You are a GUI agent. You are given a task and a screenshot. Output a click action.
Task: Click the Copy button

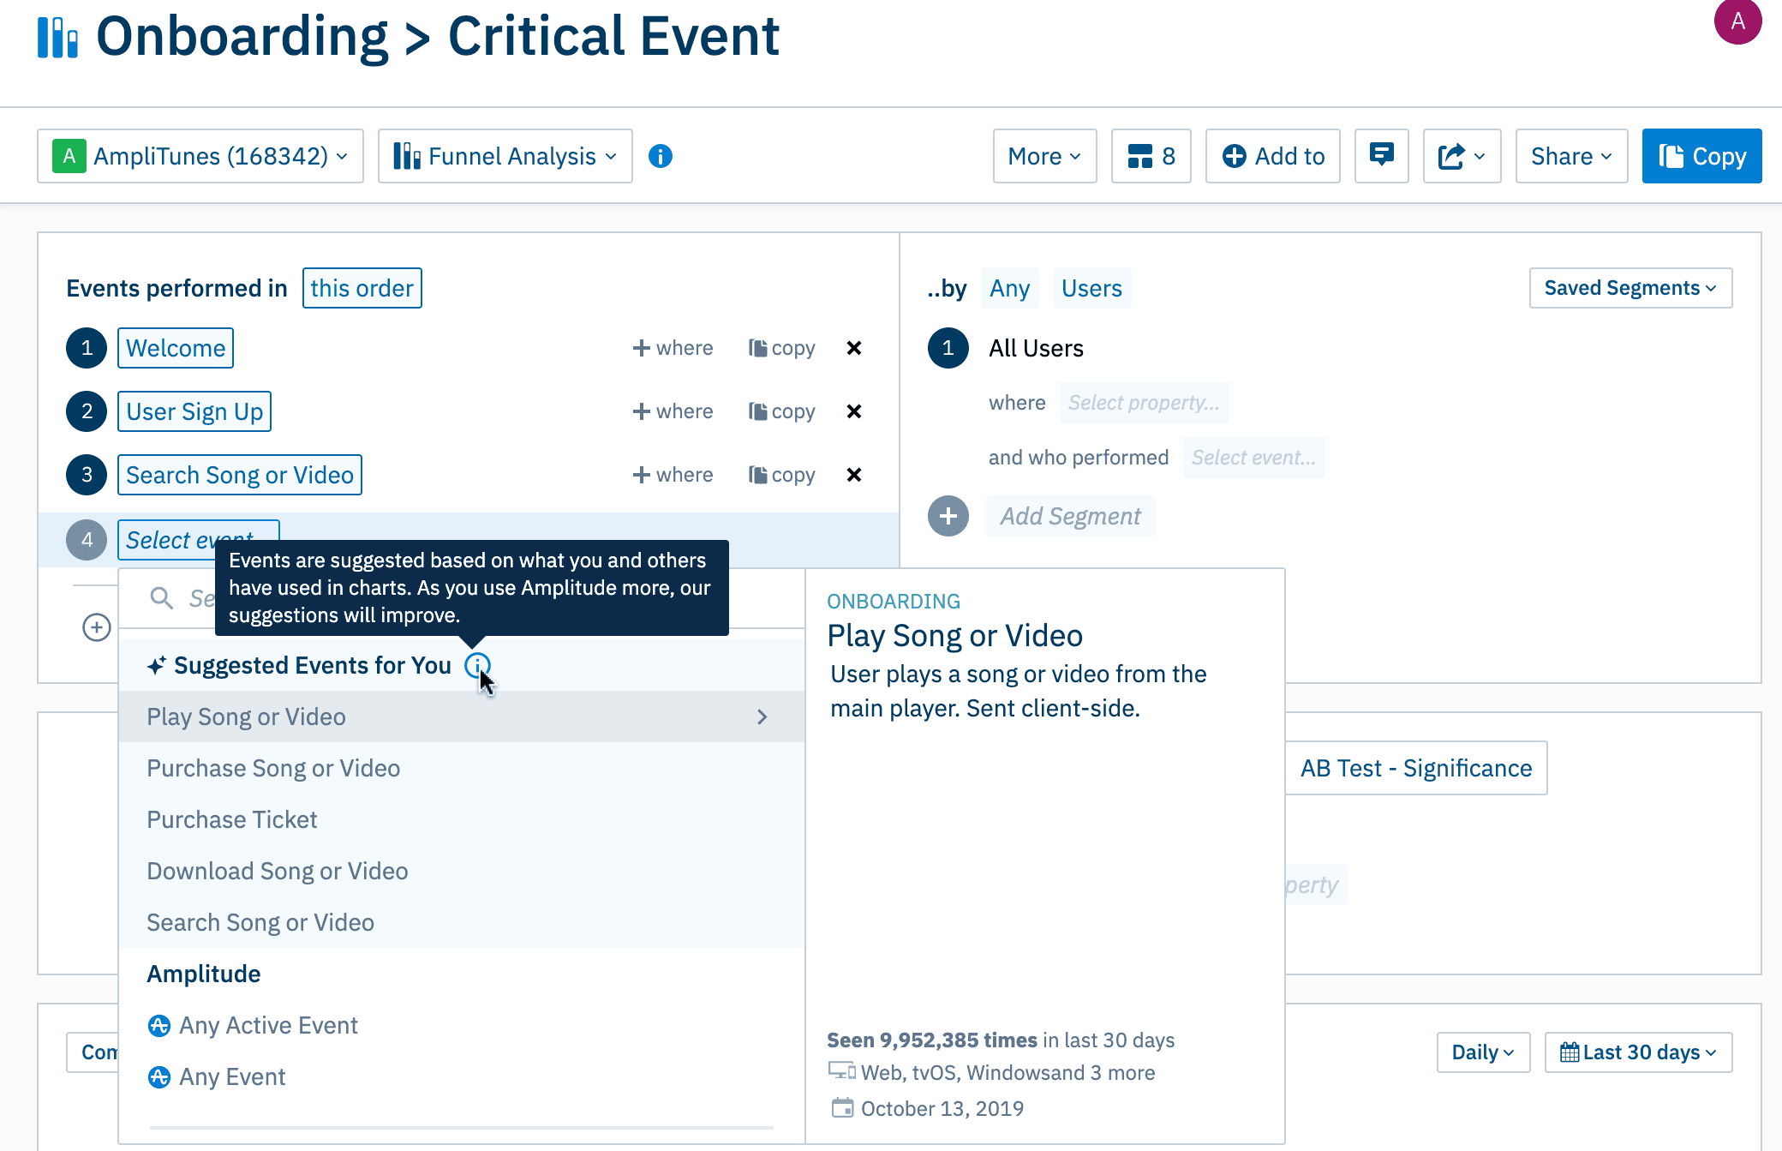1701,156
